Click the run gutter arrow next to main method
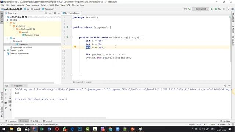 tap(68, 37)
